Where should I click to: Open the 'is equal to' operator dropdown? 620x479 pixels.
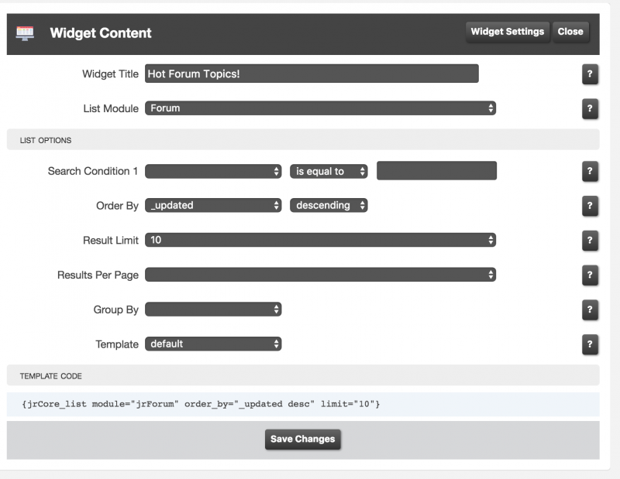click(x=329, y=172)
